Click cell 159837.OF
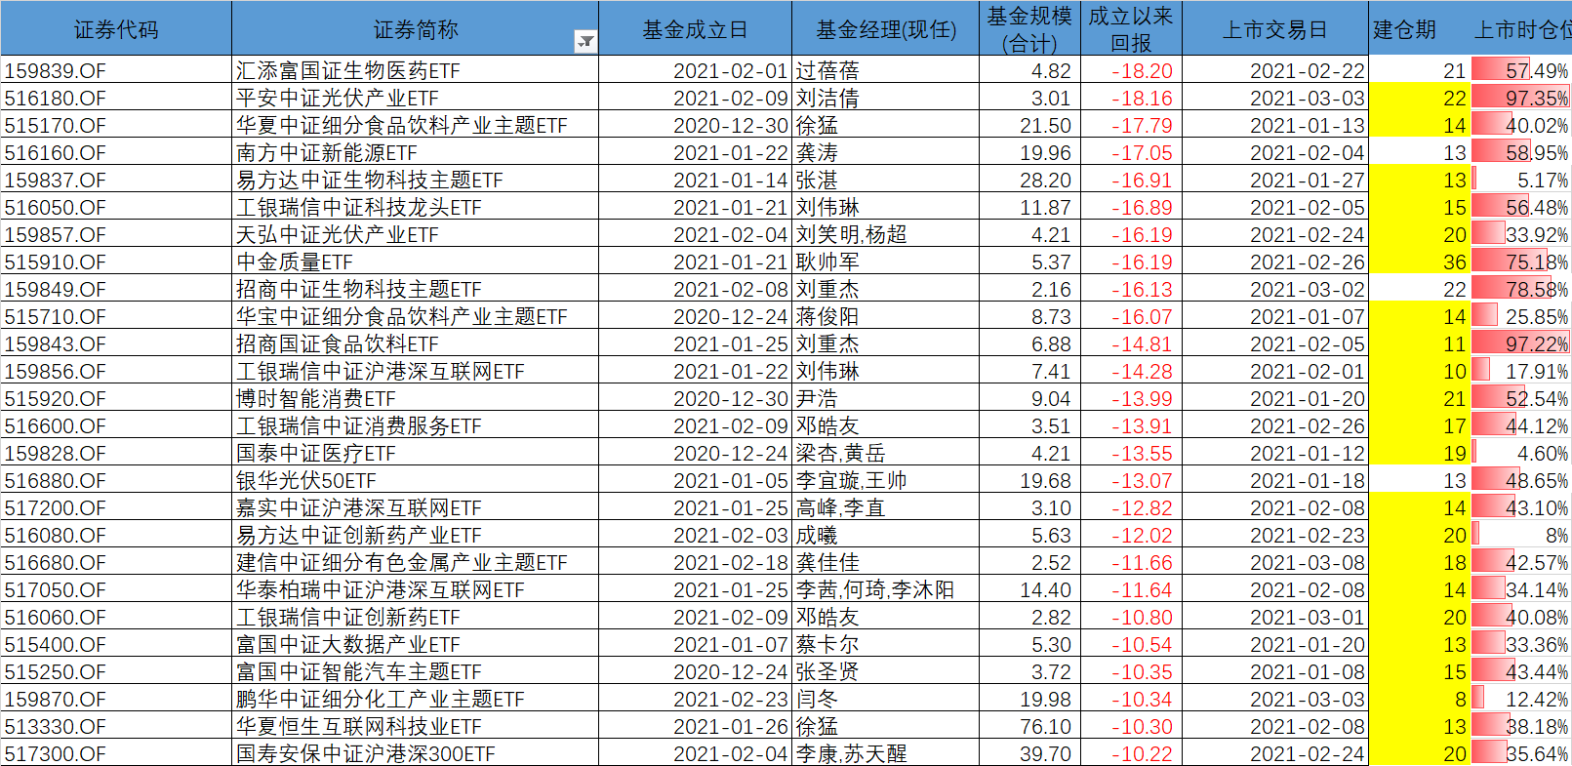 pos(116,180)
